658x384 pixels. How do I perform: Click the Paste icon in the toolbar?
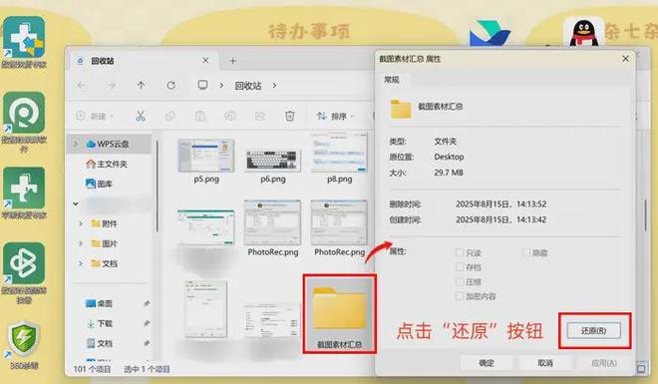200,116
